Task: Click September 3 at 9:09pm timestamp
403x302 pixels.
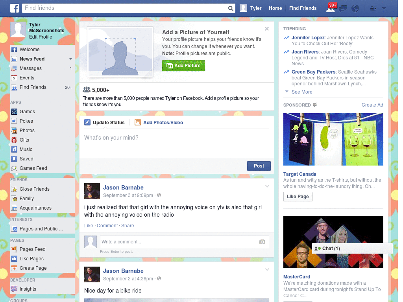Action: tap(128, 195)
